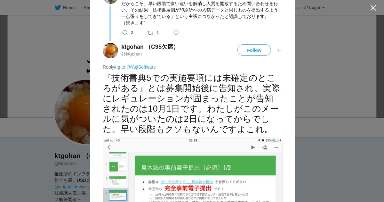Click the back chevron in the embedded screenshot
384x202 pixels.
pyautogui.click(x=109, y=147)
